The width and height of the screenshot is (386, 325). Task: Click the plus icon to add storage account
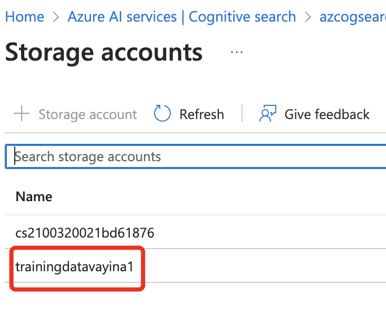click(22, 113)
